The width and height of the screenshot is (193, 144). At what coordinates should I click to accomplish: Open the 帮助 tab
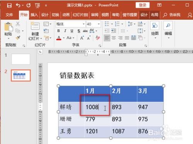click(116, 15)
